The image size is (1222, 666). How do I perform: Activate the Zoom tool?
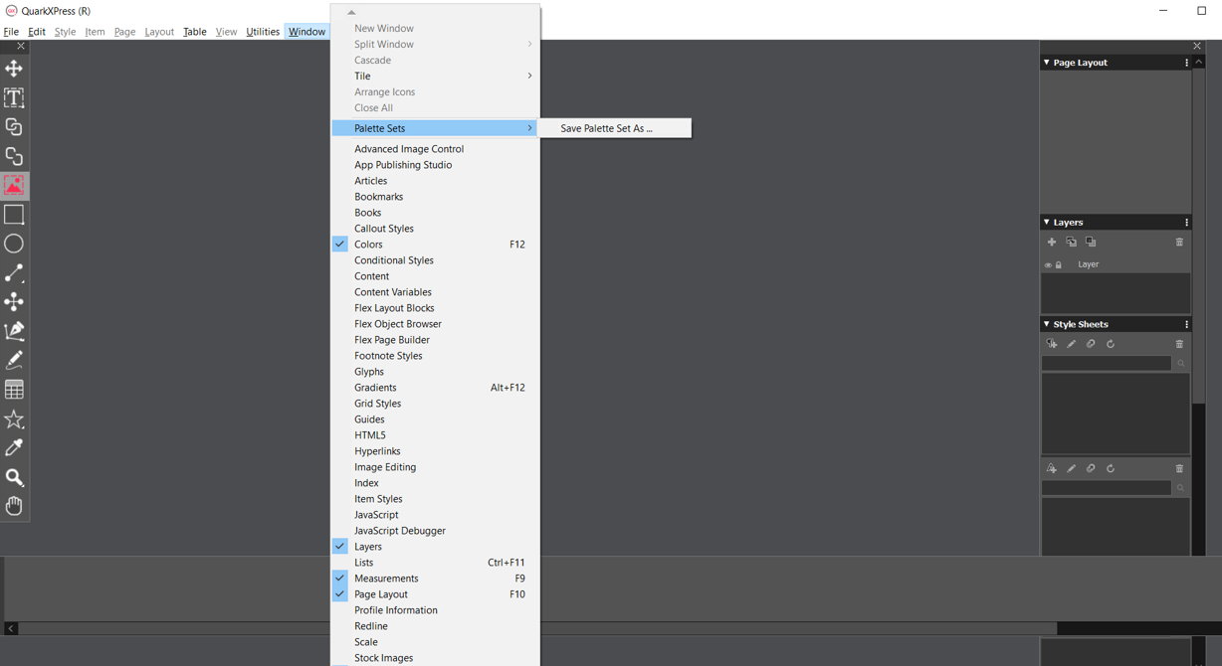click(x=14, y=477)
